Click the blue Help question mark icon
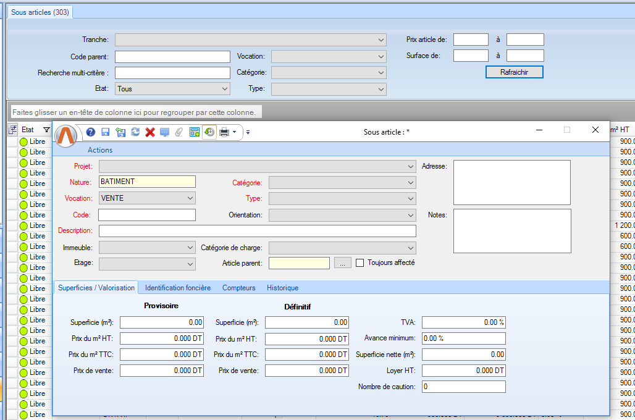The height and width of the screenshot is (420, 635). point(91,132)
